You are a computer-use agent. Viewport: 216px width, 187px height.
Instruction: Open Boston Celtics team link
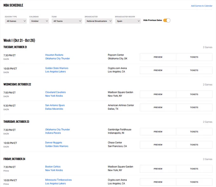[53, 167]
